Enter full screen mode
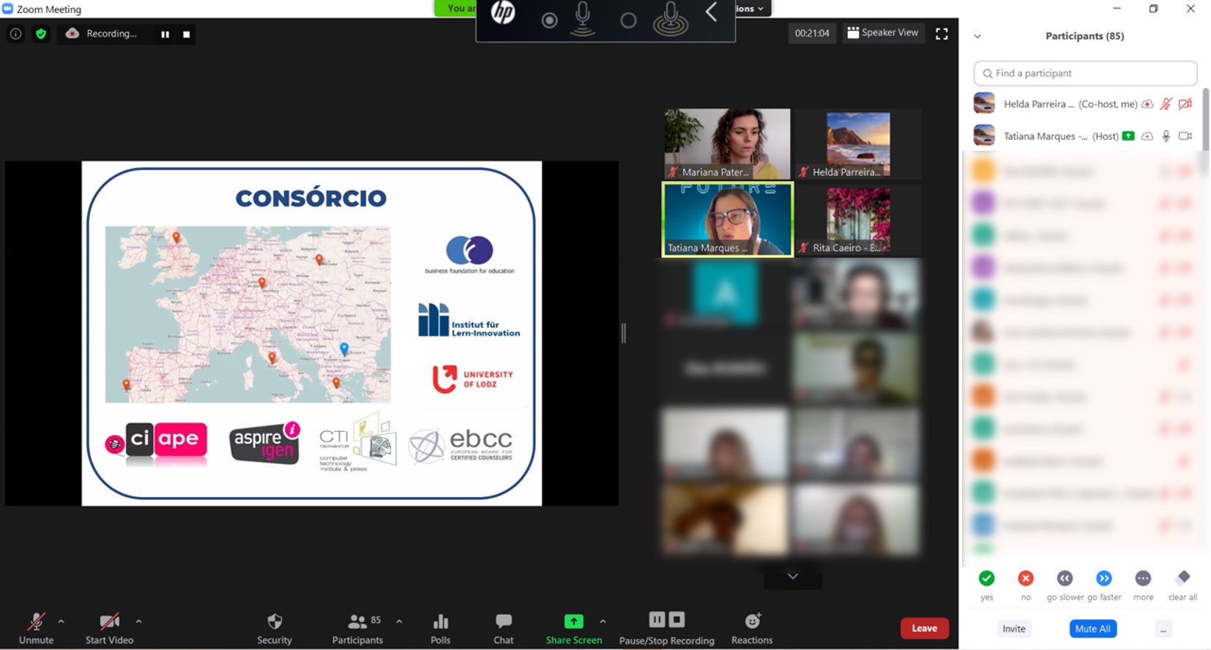This screenshot has width=1211, height=650. pos(942,34)
